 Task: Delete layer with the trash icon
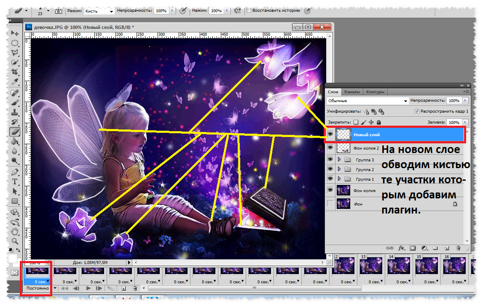click(458, 248)
